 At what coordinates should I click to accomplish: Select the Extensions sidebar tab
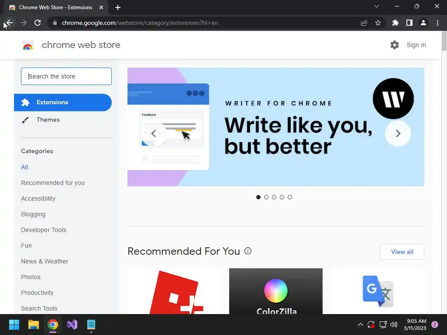63,103
